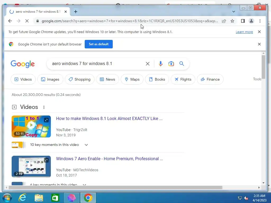Close the aero windows 7 tab
This screenshot has width=271, height=203.
(66, 12)
